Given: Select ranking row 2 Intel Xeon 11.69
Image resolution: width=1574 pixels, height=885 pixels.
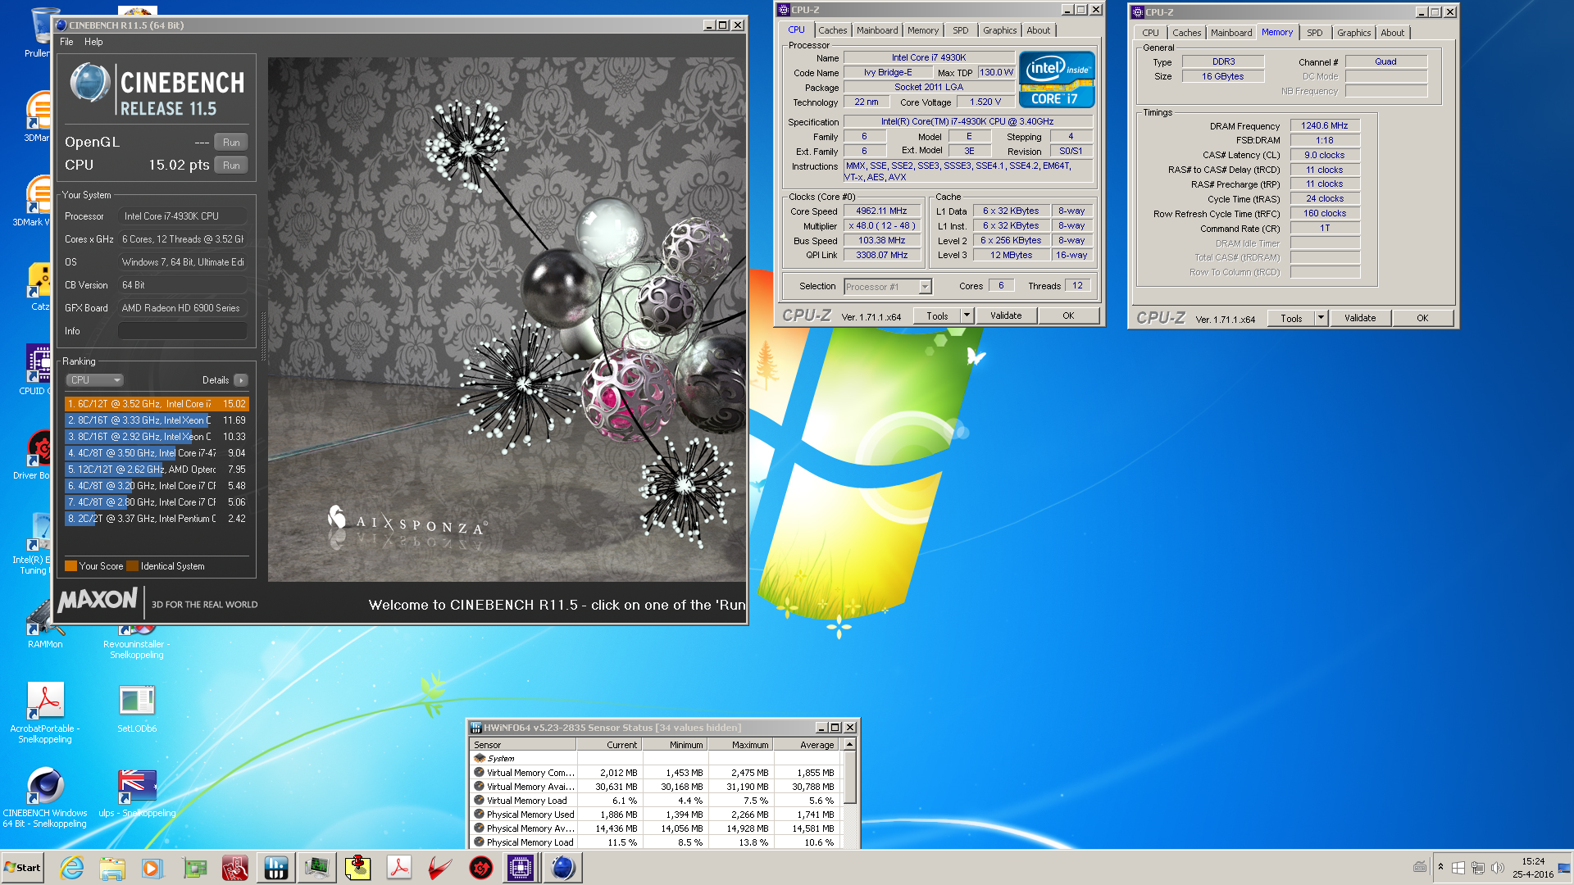Looking at the screenshot, I should pyautogui.click(x=157, y=420).
